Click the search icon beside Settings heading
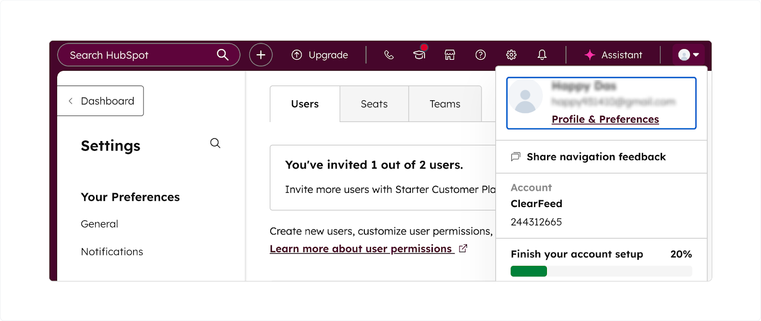The height and width of the screenshot is (321, 761). tap(215, 143)
